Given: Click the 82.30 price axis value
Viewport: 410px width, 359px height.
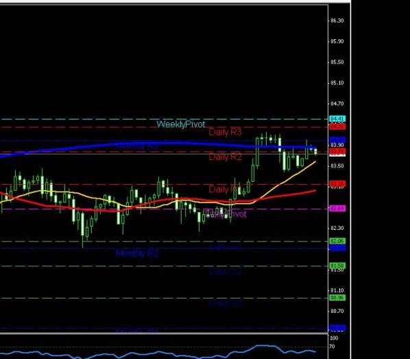Looking at the screenshot, I should (x=337, y=229).
